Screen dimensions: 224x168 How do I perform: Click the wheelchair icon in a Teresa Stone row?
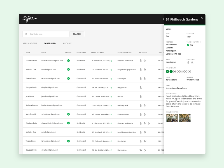tap(145, 79)
